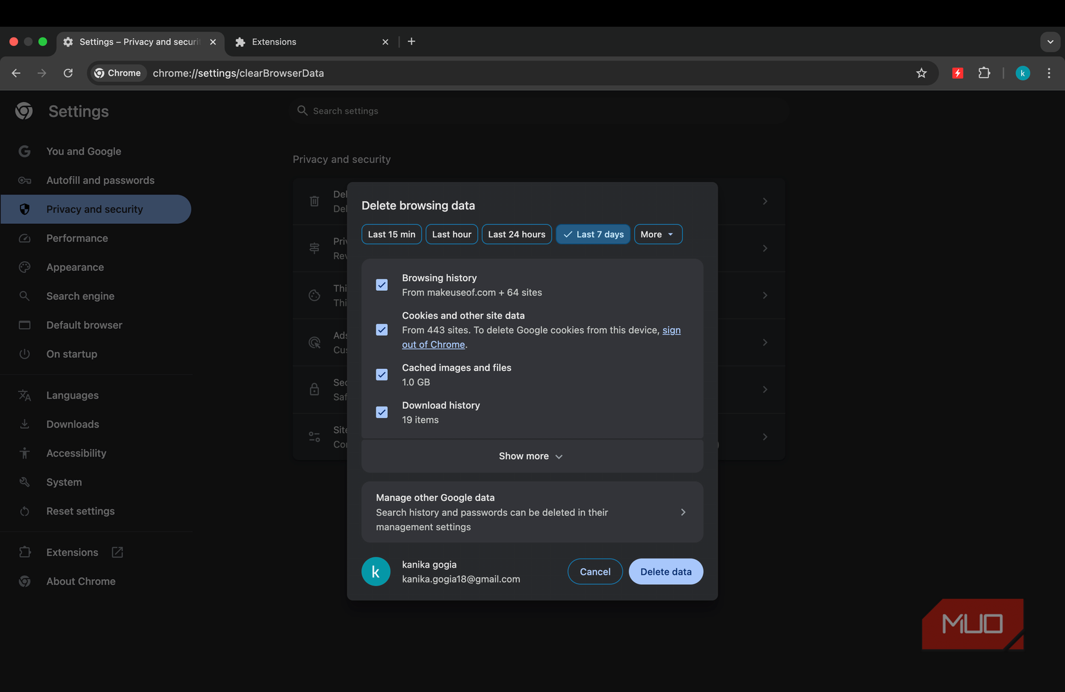Select Last hour time range
Viewport: 1065px width, 692px height.
pyautogui.click(x=452, y=234)
